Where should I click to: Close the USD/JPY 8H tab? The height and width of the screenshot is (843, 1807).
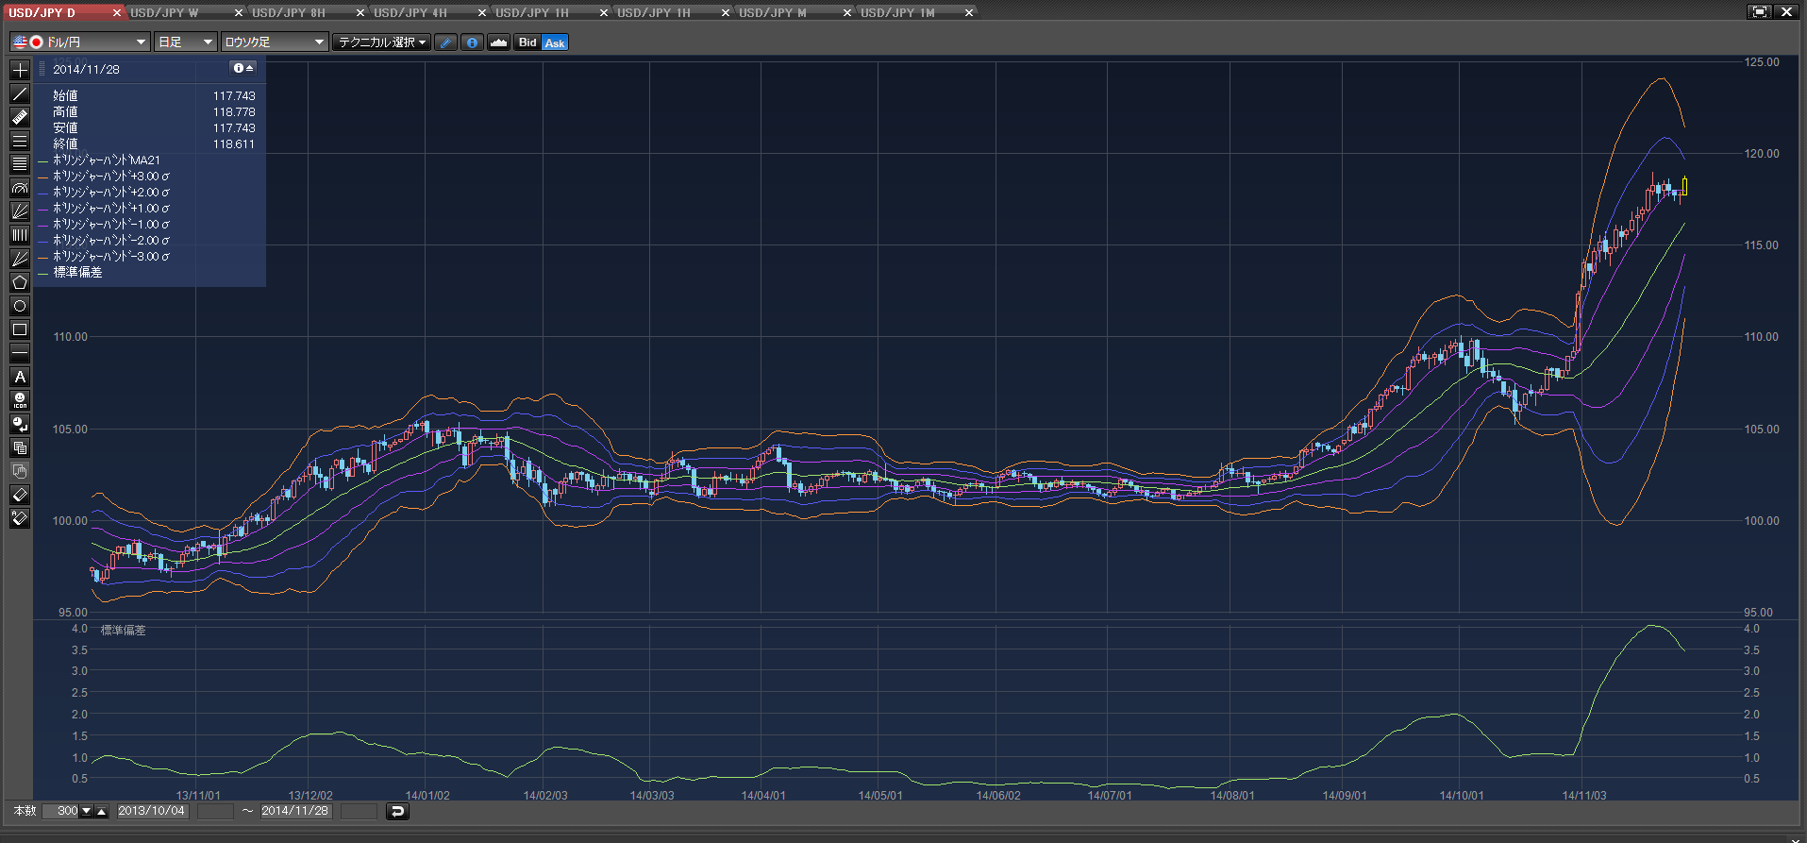[x=360, y=12]
